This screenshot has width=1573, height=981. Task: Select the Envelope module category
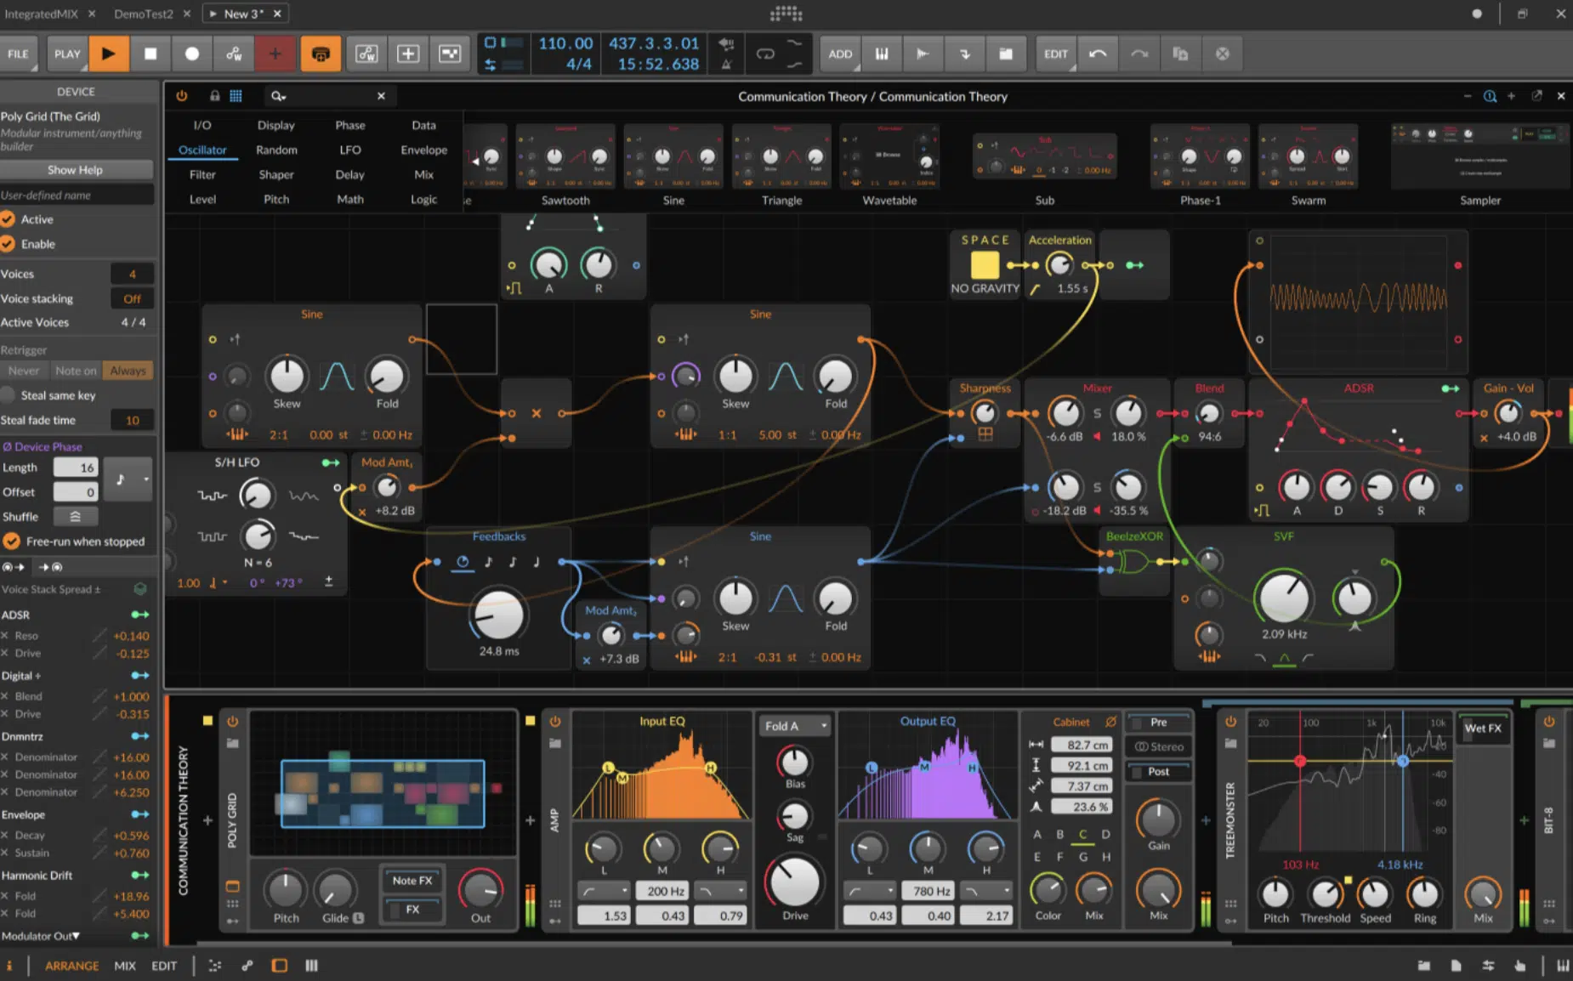tap(424, 150)
